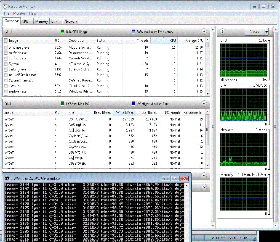Switch to the Network tab
Image resolution: width=280 pixels, height=242 pixels.
point(71,21)
